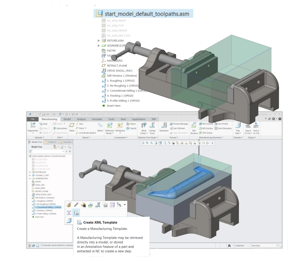Open the Folder Browser tab
291x262 pixels.
click(x=51, y=142)
